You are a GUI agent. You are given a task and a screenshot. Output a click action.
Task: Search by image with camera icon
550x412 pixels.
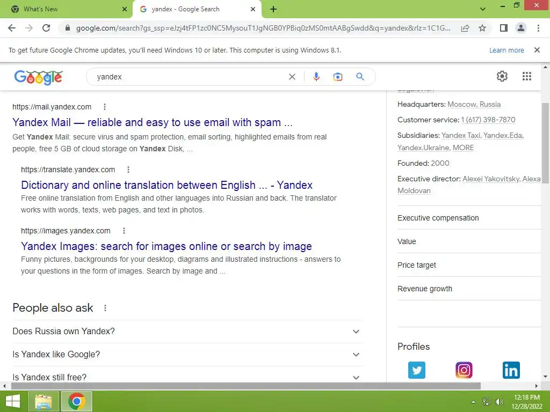(337, 77)
